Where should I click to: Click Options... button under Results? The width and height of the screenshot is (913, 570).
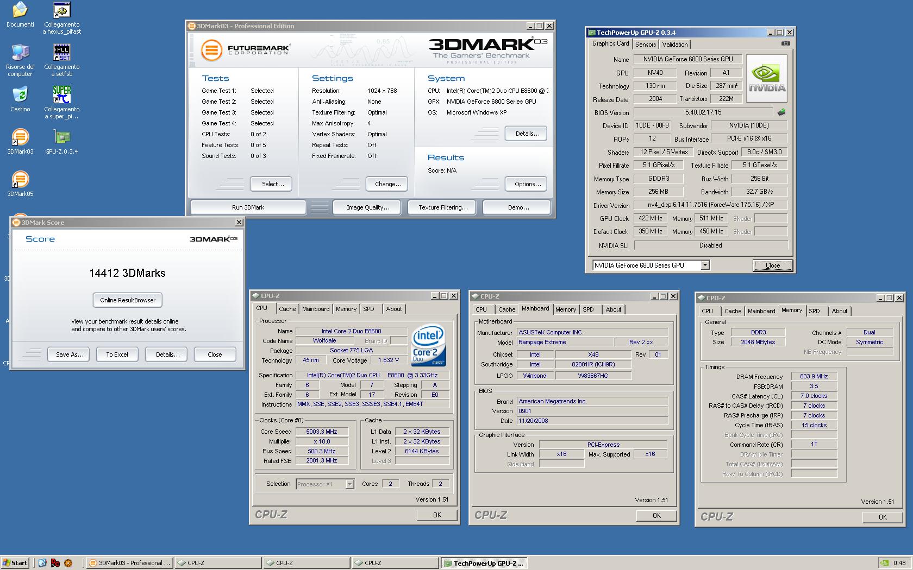click(527, 184)
